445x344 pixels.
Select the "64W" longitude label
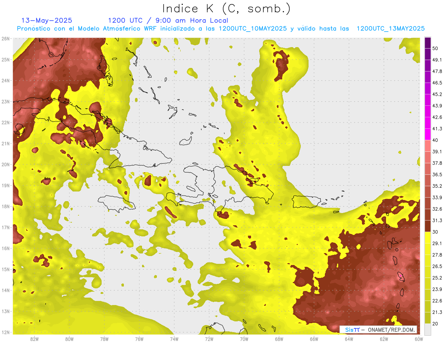[349, 339]
